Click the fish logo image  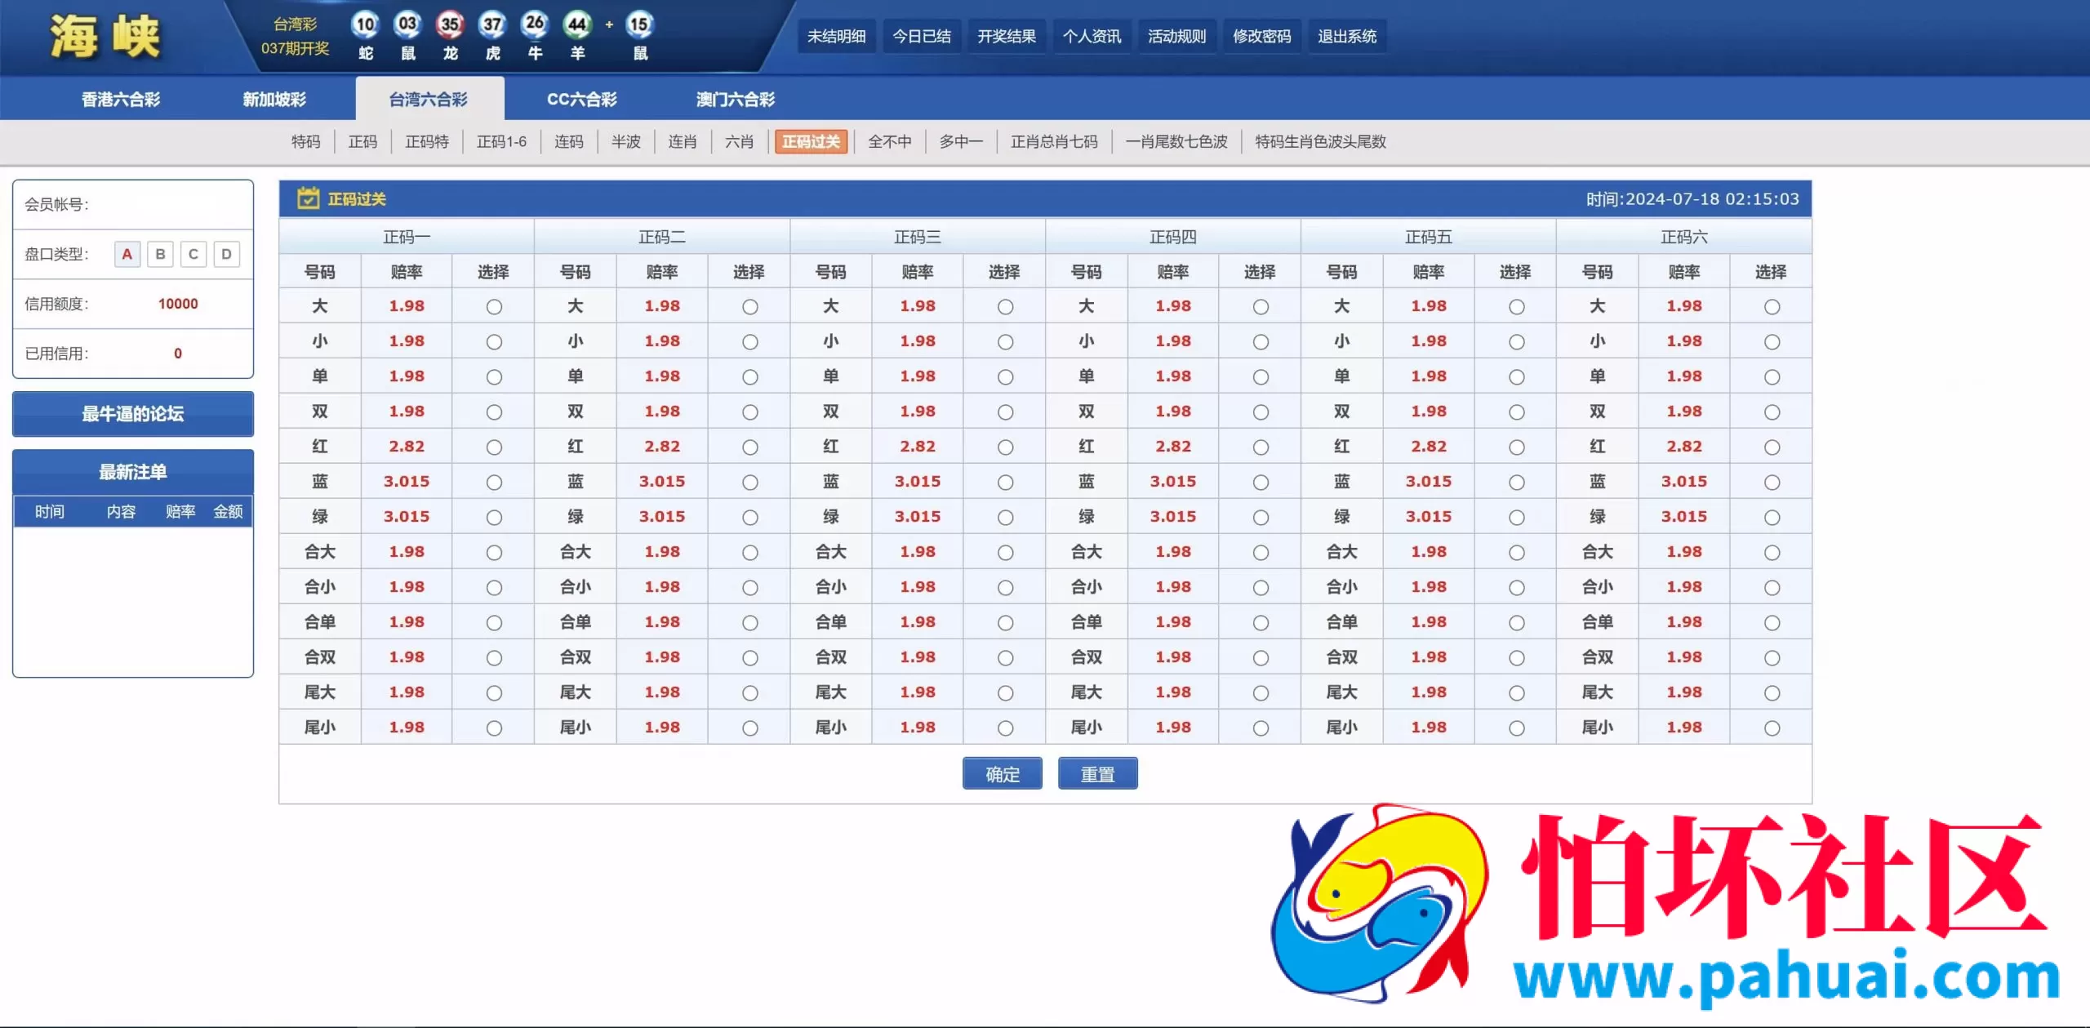pos(1379,903)
